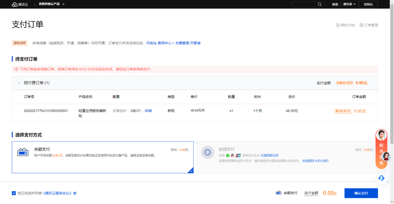Click inside the top search input field
The width and height of the screenshot is (394, 204).
(304, 4)
